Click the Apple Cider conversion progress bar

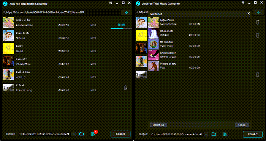pos(121,28)
